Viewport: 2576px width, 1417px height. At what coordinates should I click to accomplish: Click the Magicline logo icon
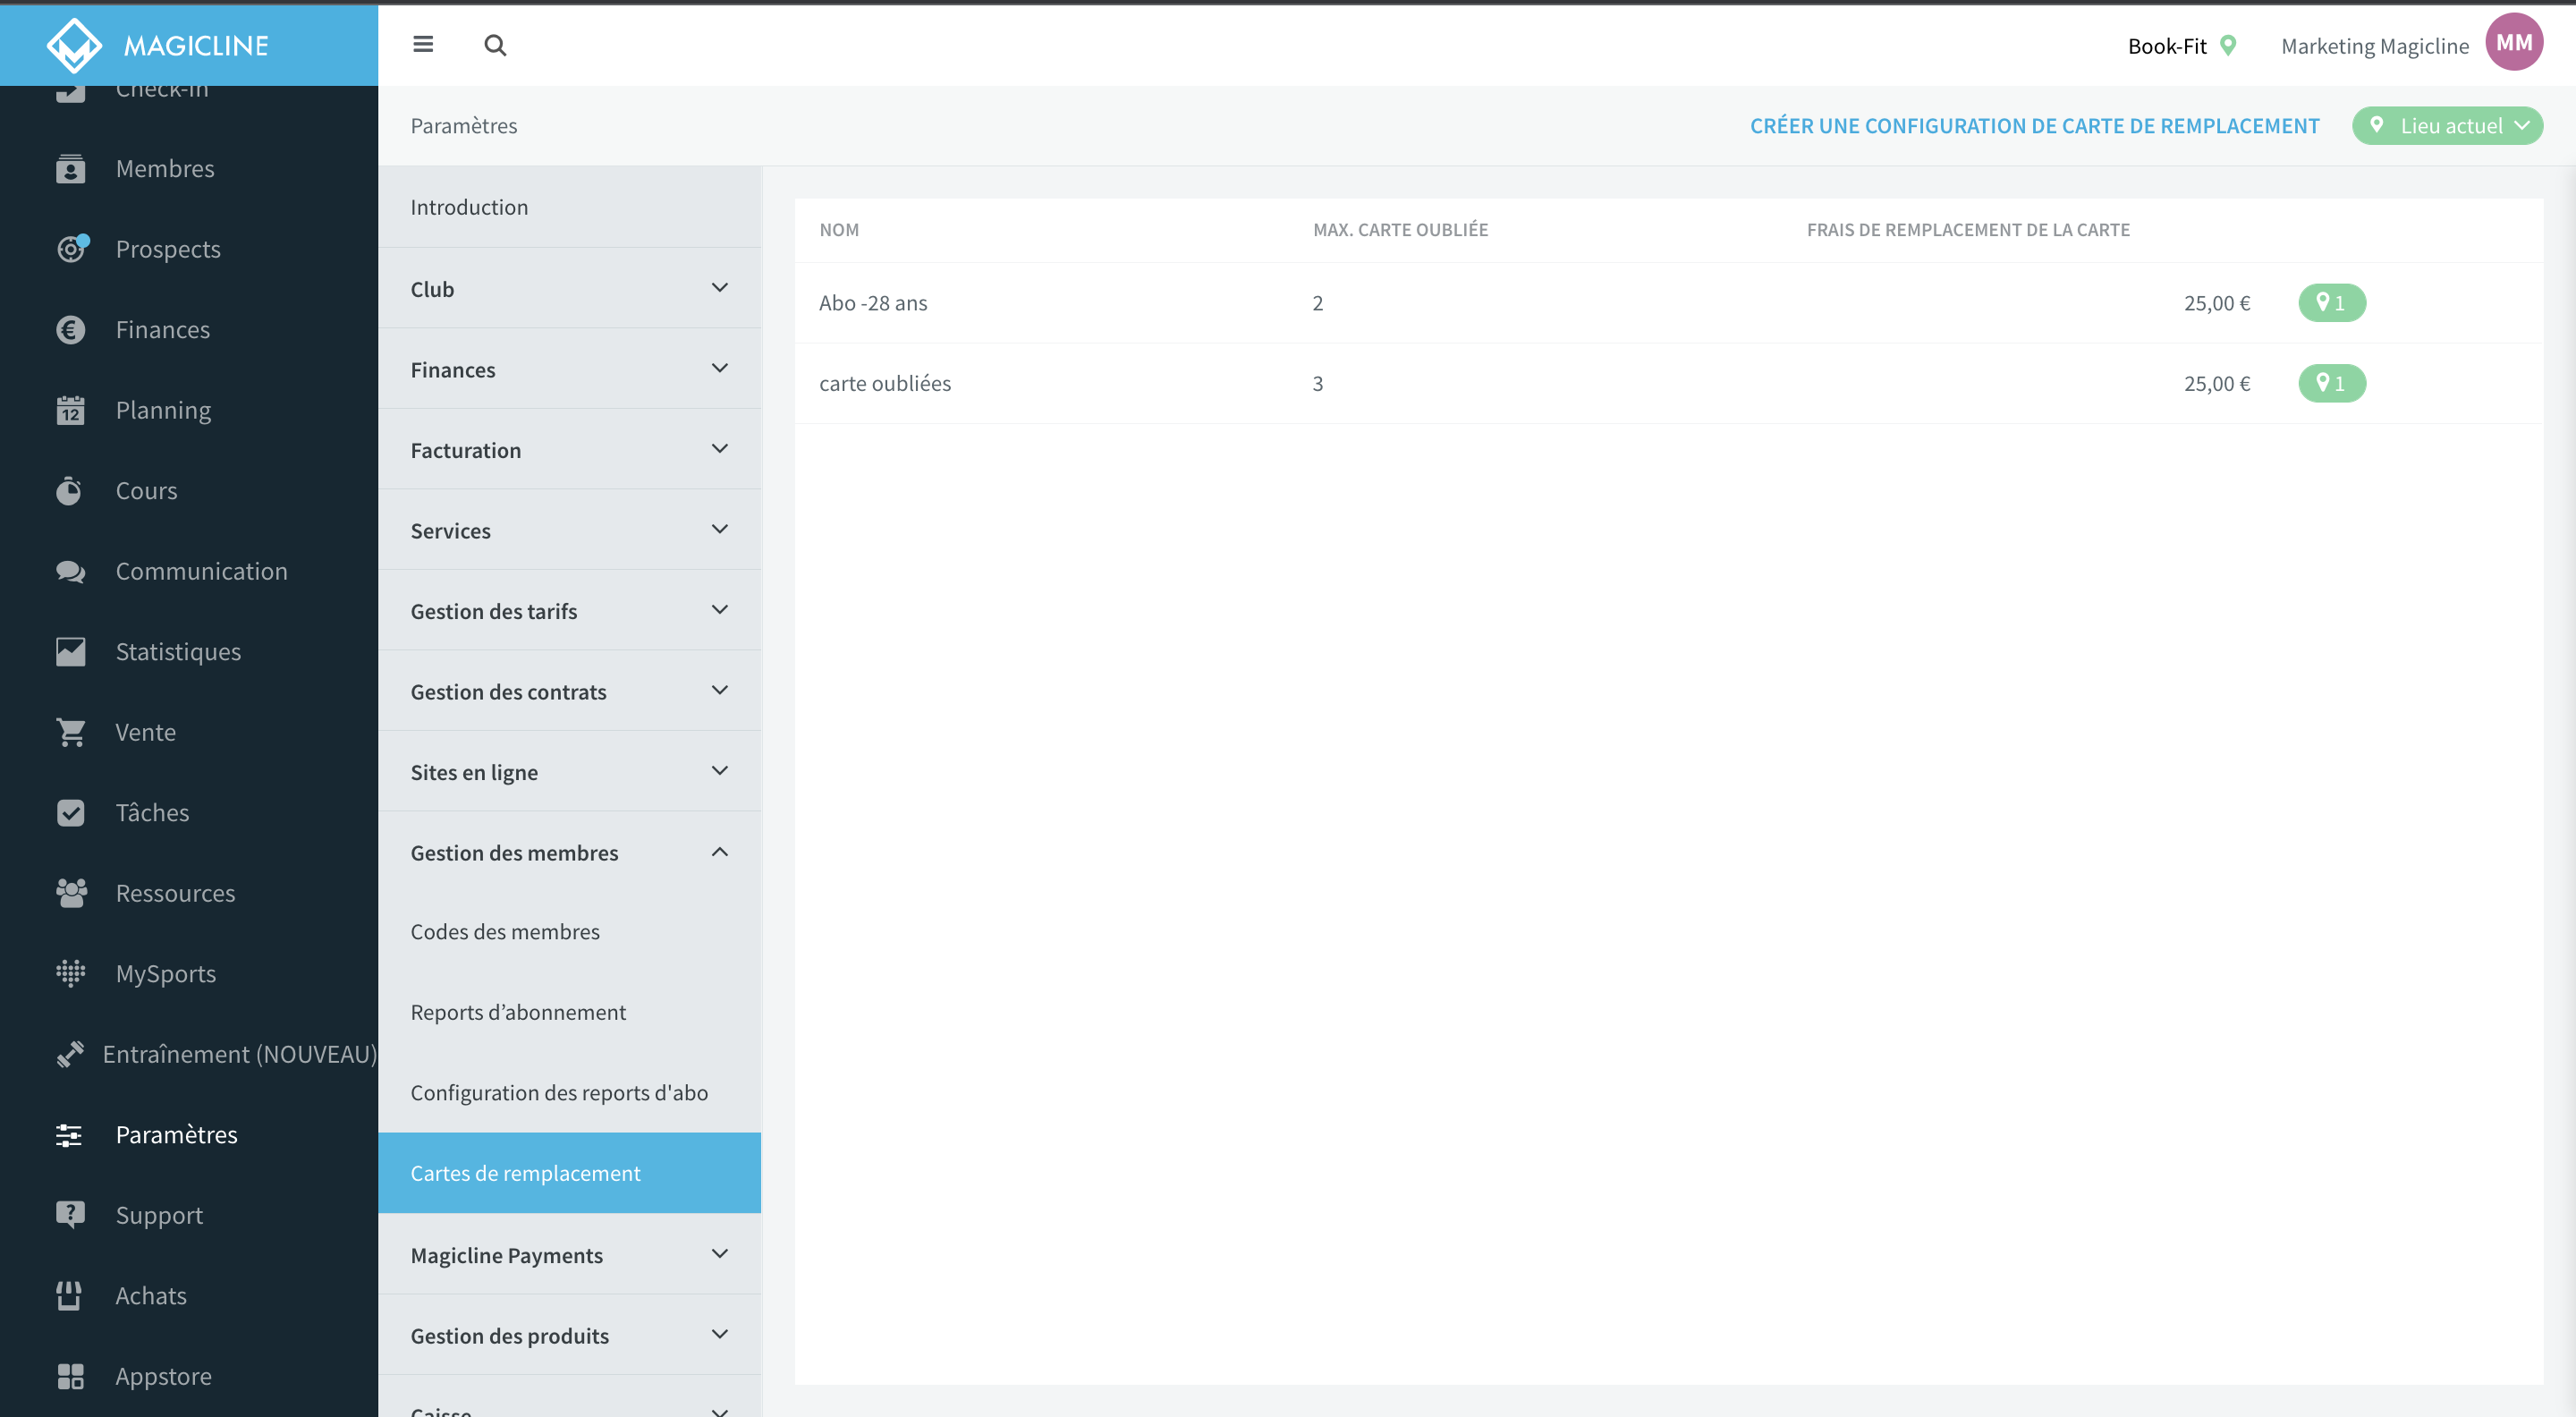(74, 45)
